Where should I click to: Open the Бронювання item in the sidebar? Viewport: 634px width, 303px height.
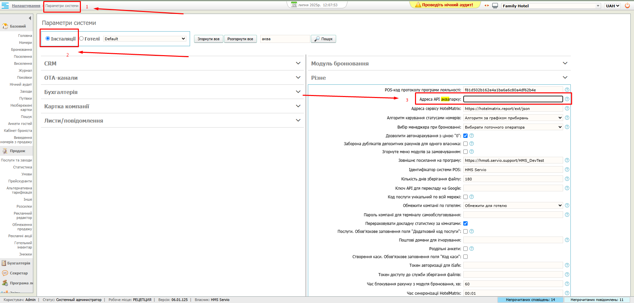[x=21, y=50]
